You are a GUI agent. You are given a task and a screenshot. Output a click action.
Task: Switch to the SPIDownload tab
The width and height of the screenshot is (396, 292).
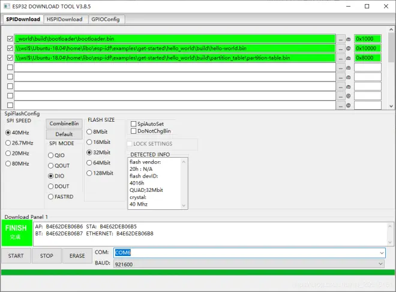point(23,19)
